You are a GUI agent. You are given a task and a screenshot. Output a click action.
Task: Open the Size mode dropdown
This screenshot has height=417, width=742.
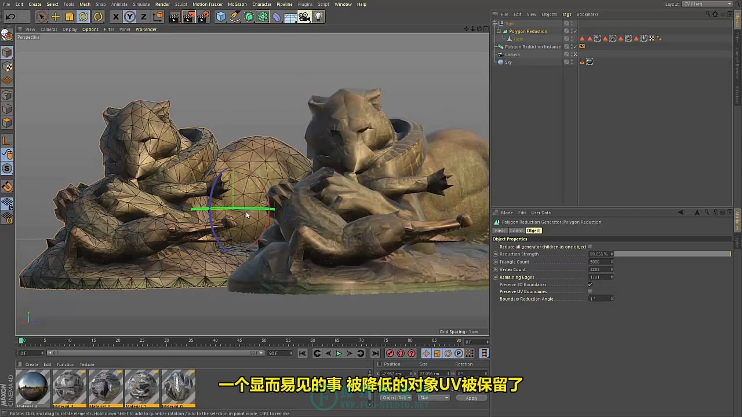[434, 398]
